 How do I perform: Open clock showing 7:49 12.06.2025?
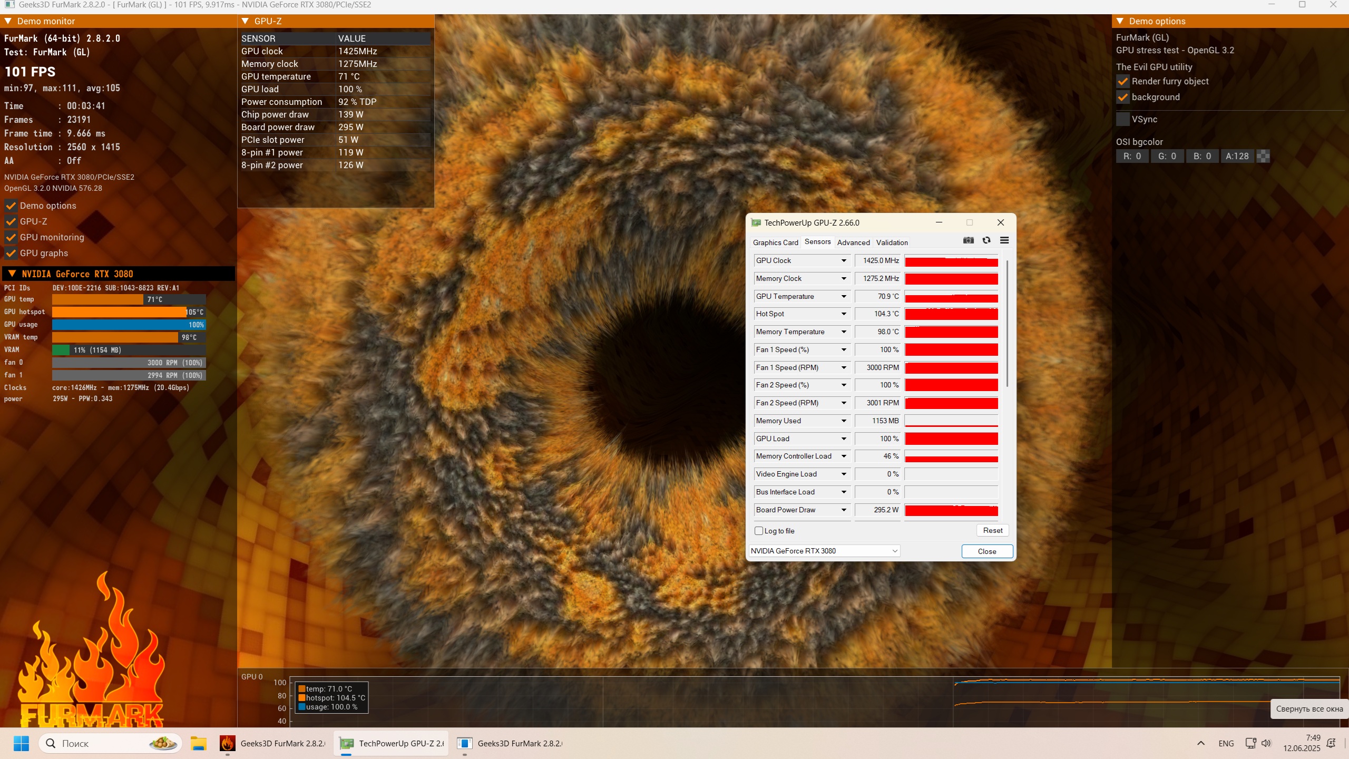click(x=1302, y=743)
